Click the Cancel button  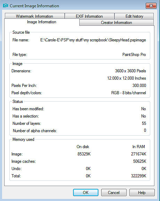coord(114,192)
